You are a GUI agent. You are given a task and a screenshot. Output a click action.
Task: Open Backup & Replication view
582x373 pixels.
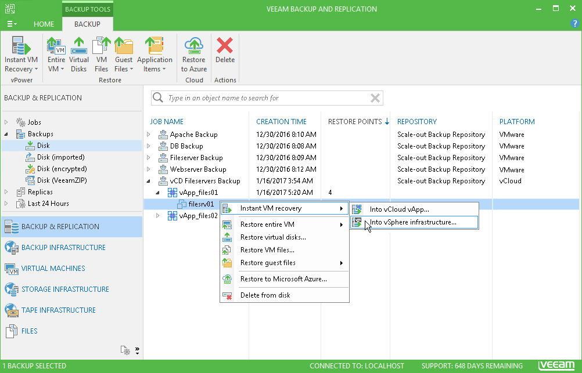(71, 227)
